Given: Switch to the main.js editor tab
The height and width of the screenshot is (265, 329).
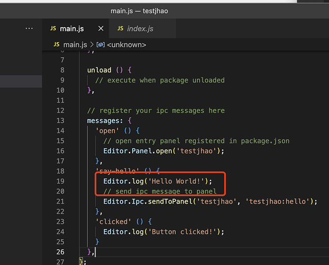Looking at the screenshot, I should click(x=71, y=29).
